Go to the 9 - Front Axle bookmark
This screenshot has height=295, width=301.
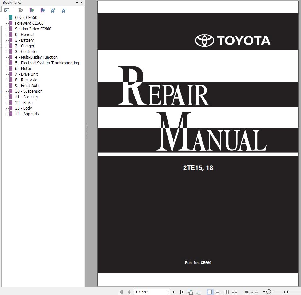[27, 85]
